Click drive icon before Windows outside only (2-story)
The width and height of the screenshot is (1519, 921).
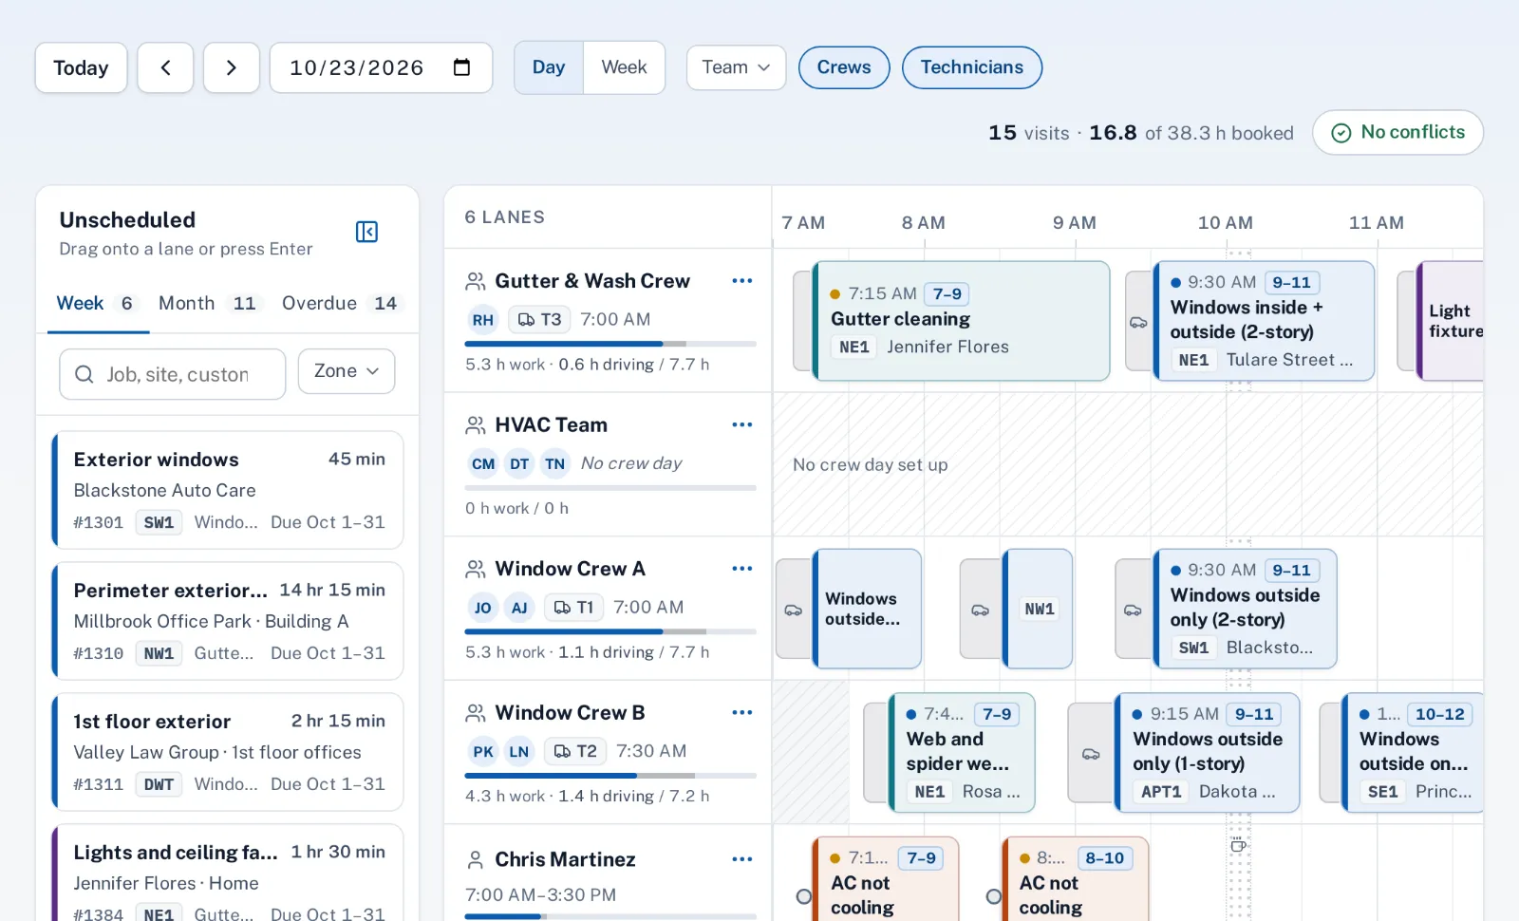1133,610
